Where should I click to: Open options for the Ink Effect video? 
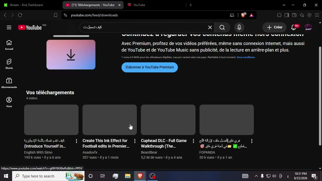135,141
